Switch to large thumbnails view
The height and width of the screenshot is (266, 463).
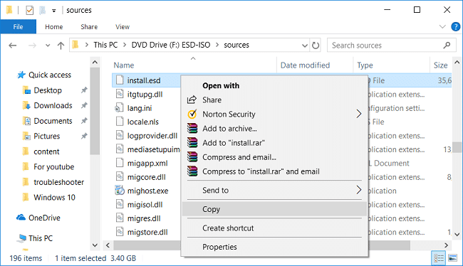(453, 258)
